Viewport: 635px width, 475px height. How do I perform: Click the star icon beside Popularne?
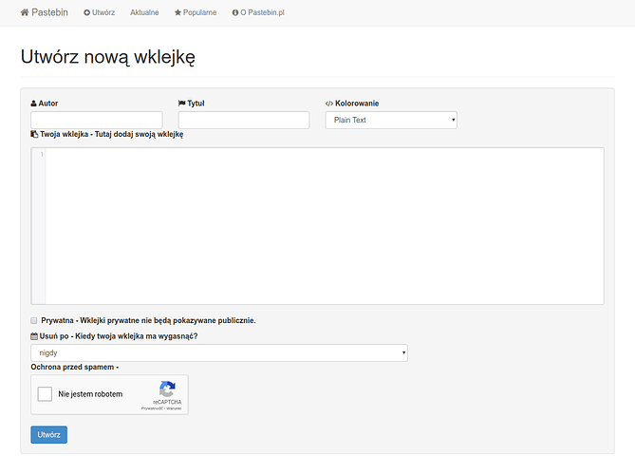point(177,12)
